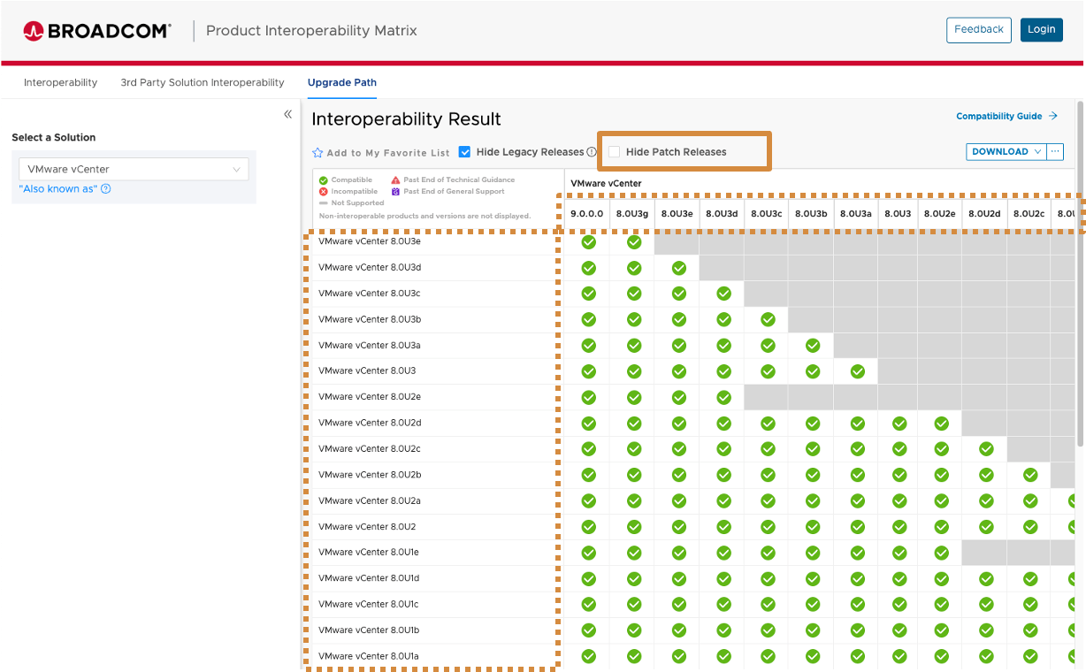Open the VMware vCenter solution dropdown
This screenshot has width=1086, height=672.
134,168
